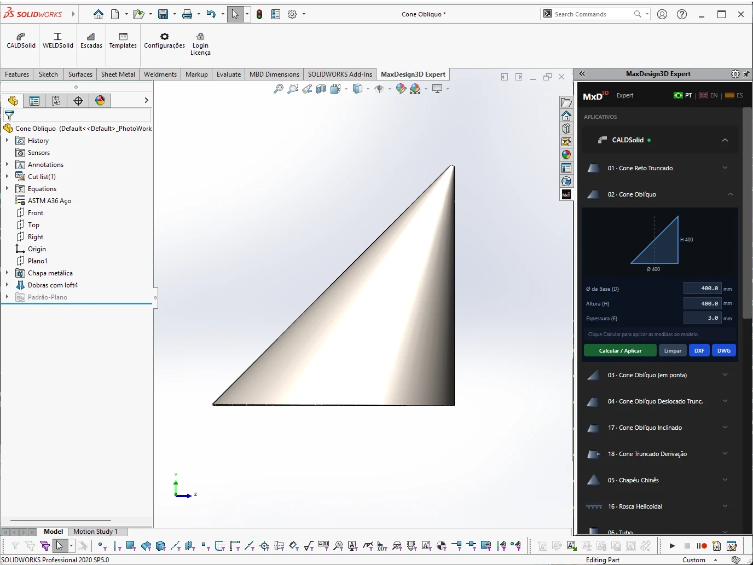The width and height of the screenshot is (753, 565).
Task: Click Edit Appearance colored sphere icon
Action: (401, 89)
